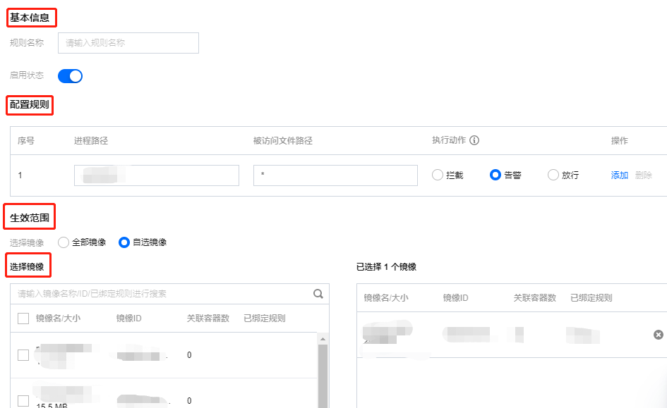667x408 pixels.
Task: Choose 全部镜像 radio option
Action: coord(64,242)
